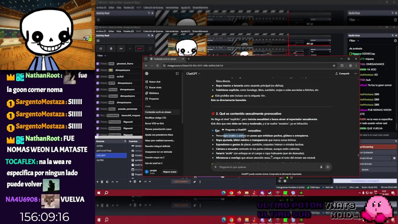Open the conversation three-dot options
Screen dimensions: 398x224
coord(355,74)
